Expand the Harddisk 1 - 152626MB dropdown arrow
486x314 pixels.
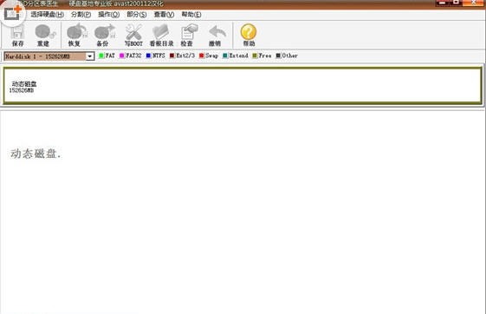[89, 56]
